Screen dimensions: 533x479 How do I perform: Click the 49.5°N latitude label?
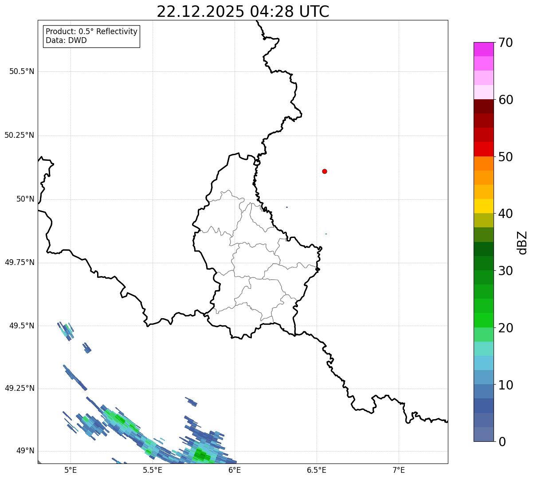point(22,326)
